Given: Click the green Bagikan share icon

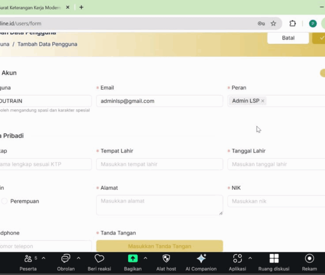Looking at the screenshot, I should [133, 259].
